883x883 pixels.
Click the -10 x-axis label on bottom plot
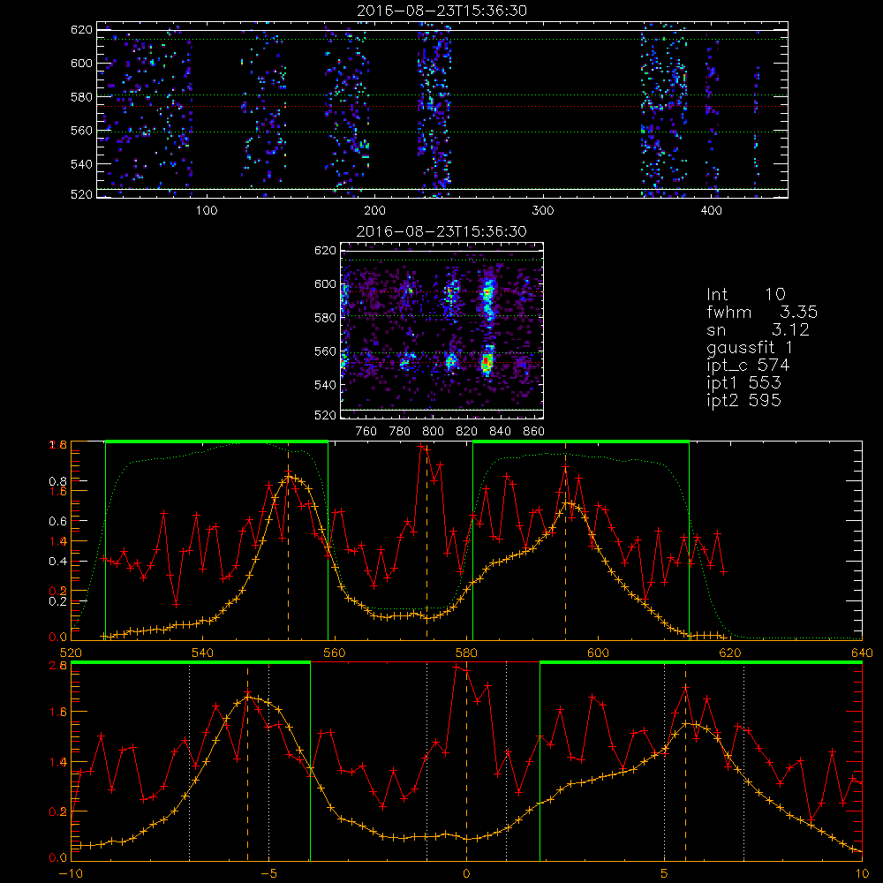71,874
